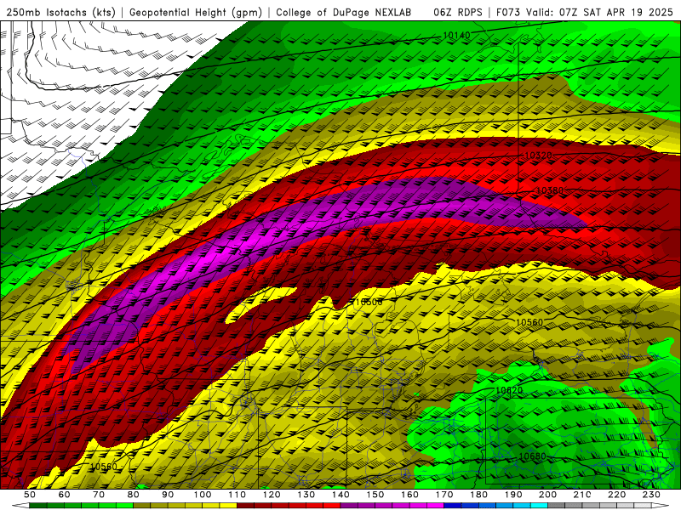Click the 120 knot legend value
Screen dimensions: 681x510
pos(271,495)
